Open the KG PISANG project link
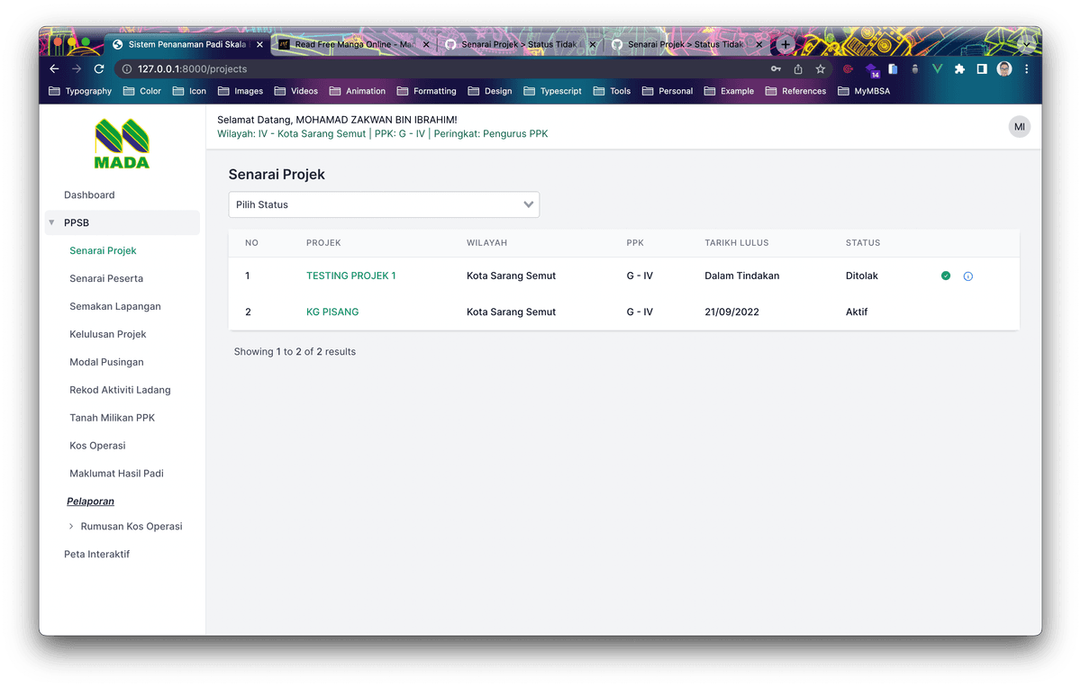This screenshot has height=687, width=1081. coord(332,312)
